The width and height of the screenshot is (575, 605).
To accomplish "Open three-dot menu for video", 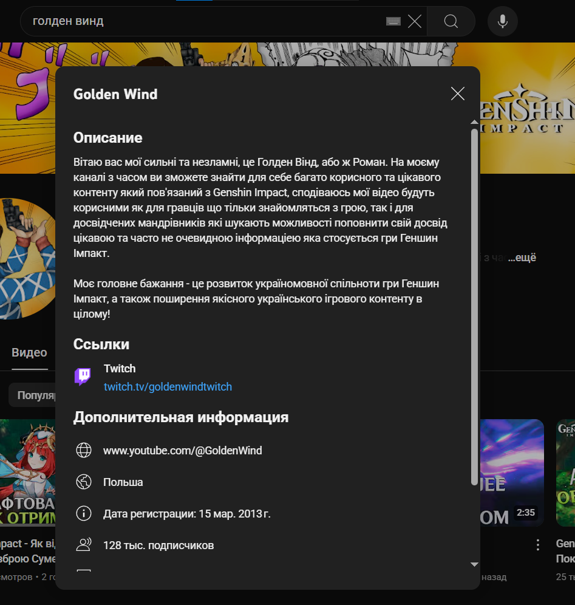I will click(537, 544).
